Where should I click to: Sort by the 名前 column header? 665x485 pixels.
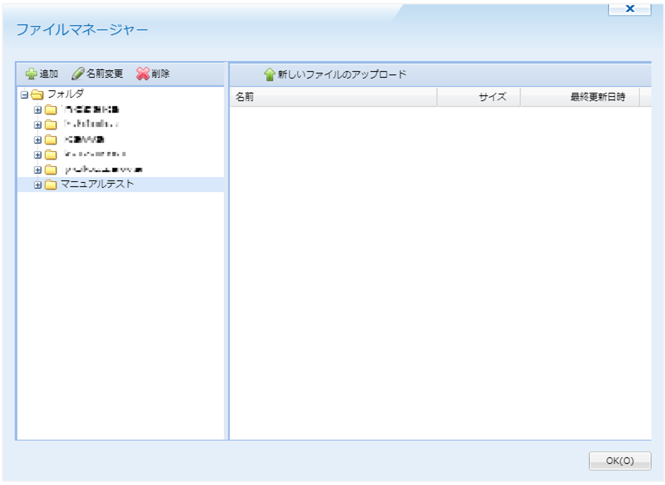tap(333, 97)
